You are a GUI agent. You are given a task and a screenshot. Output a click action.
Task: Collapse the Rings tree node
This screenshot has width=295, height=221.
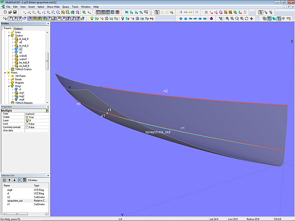pyautogui.click(x=9, y=86)
